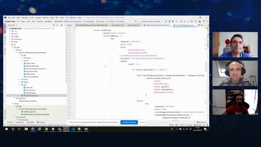Click expand all icon in Project panel header
Viewport: 261px width, 147px height.
pyautogui.click(x=58, y=25)
